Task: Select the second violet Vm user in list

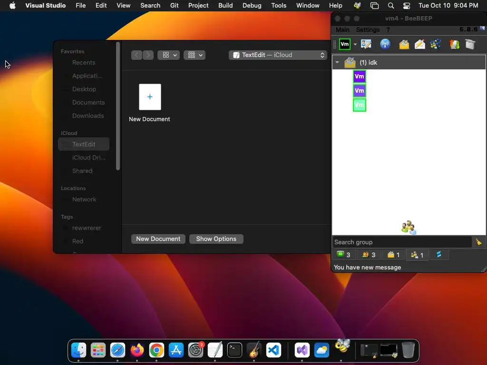Action: [x=360, y=91]
